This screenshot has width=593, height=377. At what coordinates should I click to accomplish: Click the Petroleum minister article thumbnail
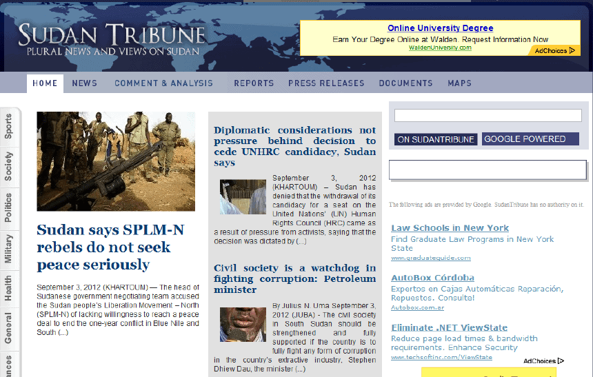[243, 325]
